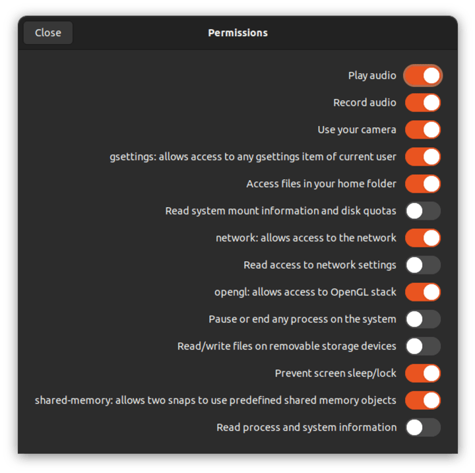Turn off Record audio permission
Viewport: 475px width, 473px height.
pyautogui.click(x=423, y=103)
